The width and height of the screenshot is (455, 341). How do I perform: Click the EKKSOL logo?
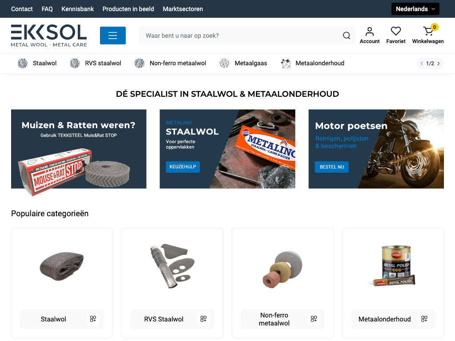[x=49, y=36]
